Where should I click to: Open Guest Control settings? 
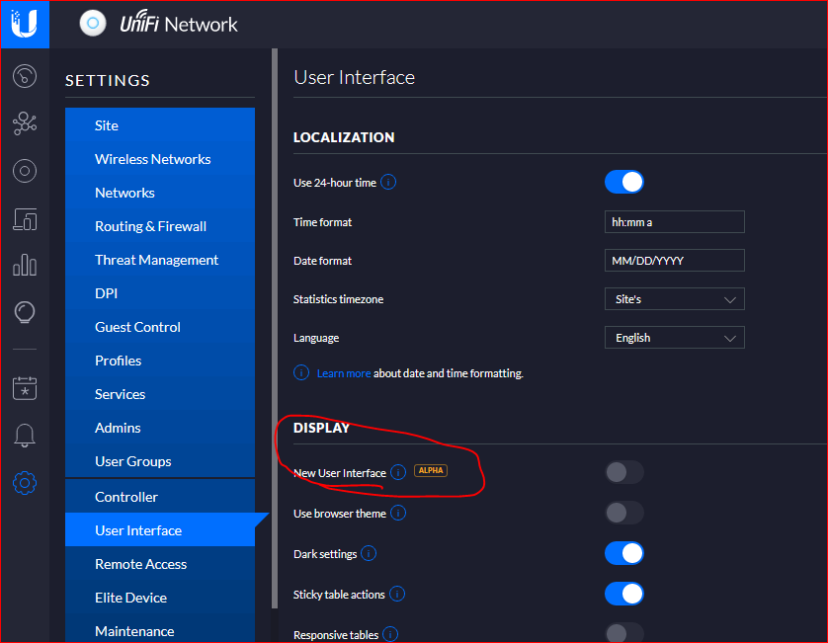click(x=160, y=327)
